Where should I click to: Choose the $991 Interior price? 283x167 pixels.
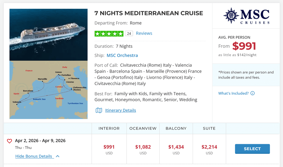click(109, 147)
